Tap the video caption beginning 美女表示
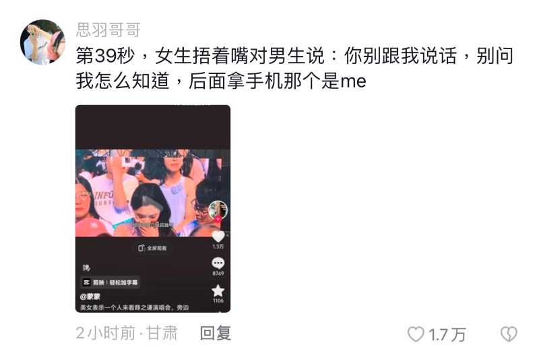Screen dimensions: 539x354 pos(134,308)
